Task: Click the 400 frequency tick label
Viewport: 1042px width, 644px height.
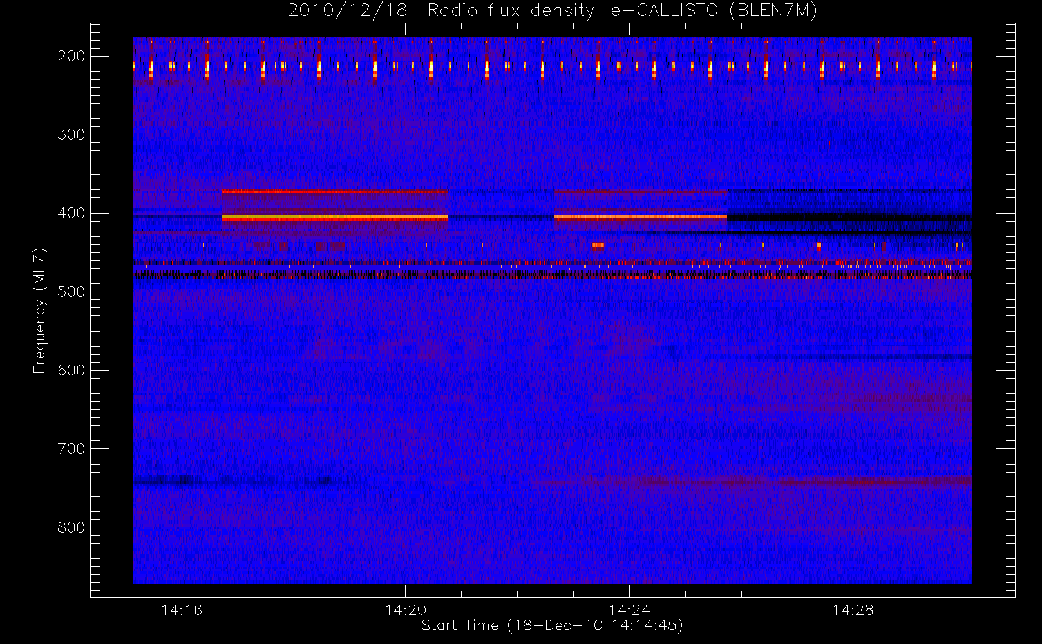Action: tap(71, 213)
